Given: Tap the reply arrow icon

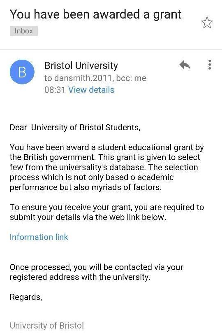Looking at the screenshot, I should pyautogui.click(x=185, y=65).
